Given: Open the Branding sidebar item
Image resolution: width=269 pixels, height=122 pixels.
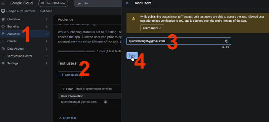Looking at the screenshot, I should 25,26.
